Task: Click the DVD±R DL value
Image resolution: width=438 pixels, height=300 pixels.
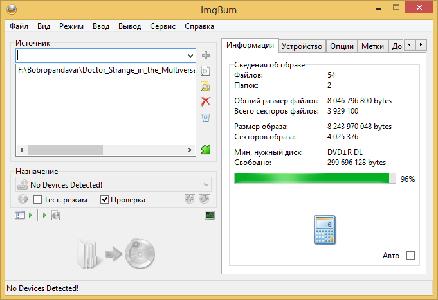Action: 345,152
